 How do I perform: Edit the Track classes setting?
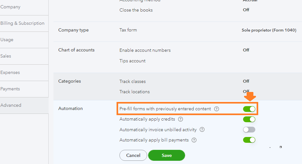(133, 81)
